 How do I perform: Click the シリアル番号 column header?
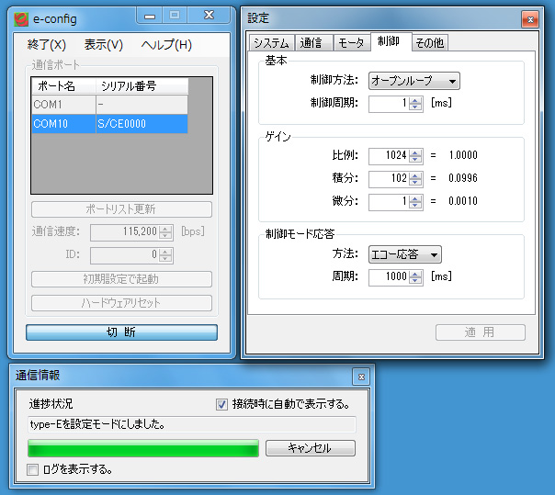[142, 86]
